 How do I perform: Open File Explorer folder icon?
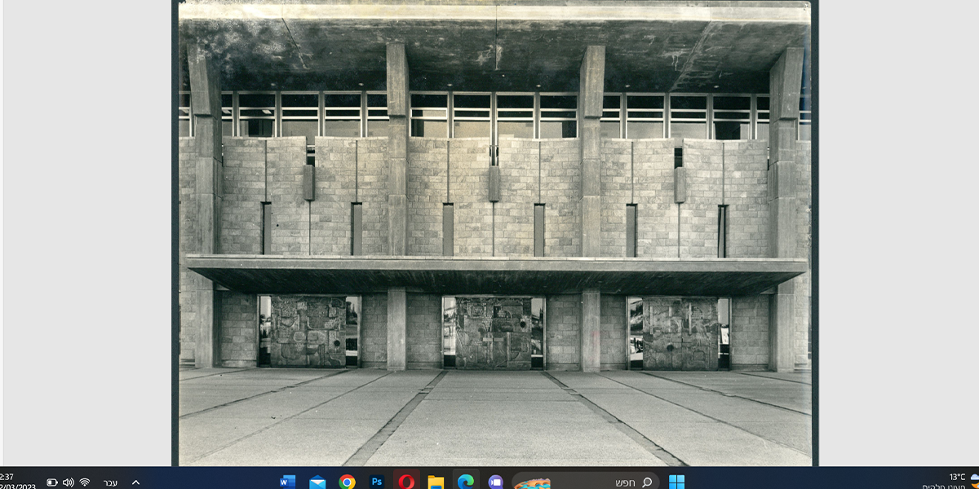coord(436,482)
